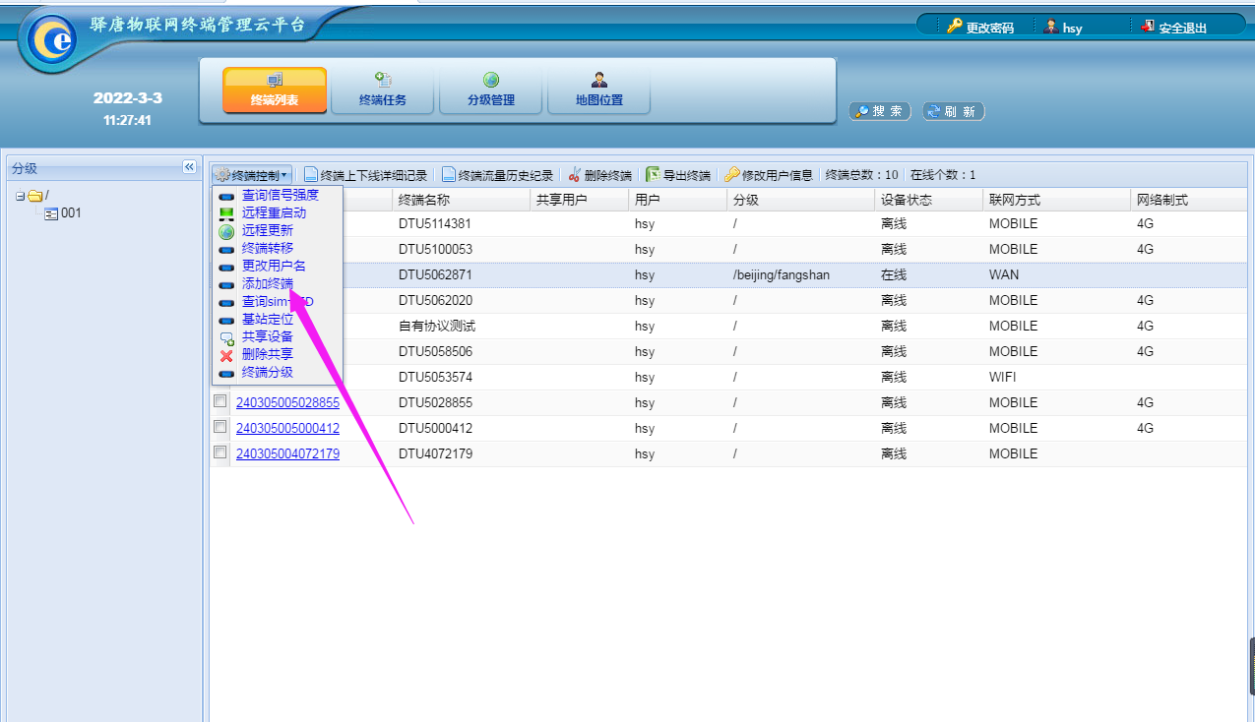The width and height of the screenshot is (1255, 722).
Task: Click the hsy user account entry
Action: point(1063,28)
